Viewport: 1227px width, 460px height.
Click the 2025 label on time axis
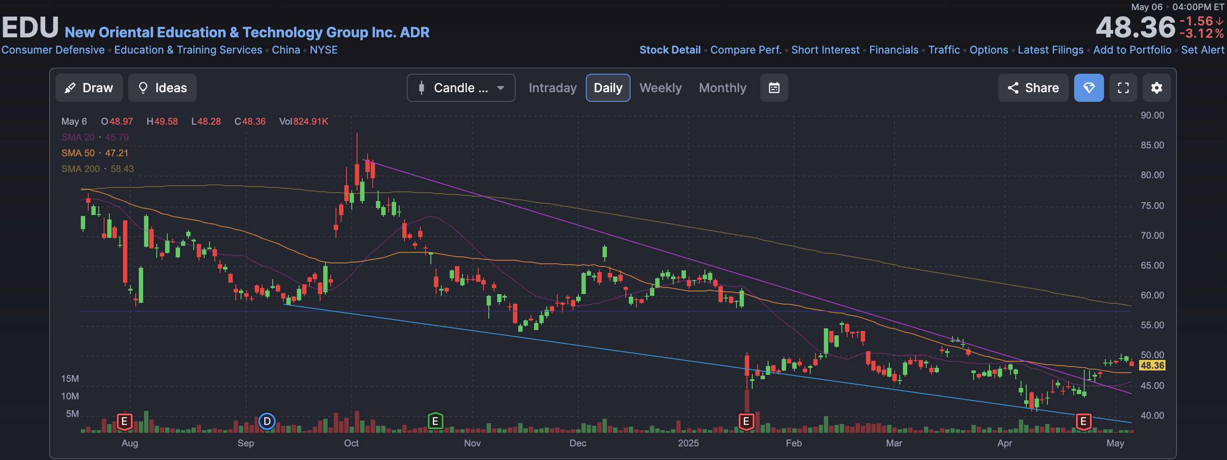point(688,443)
